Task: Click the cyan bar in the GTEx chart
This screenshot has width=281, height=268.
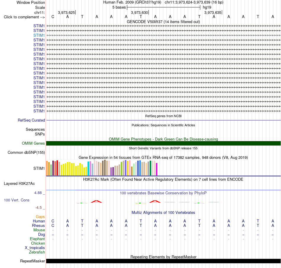Action: tap(88, 168)
